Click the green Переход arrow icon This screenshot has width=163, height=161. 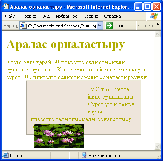[x=109, y=26]
